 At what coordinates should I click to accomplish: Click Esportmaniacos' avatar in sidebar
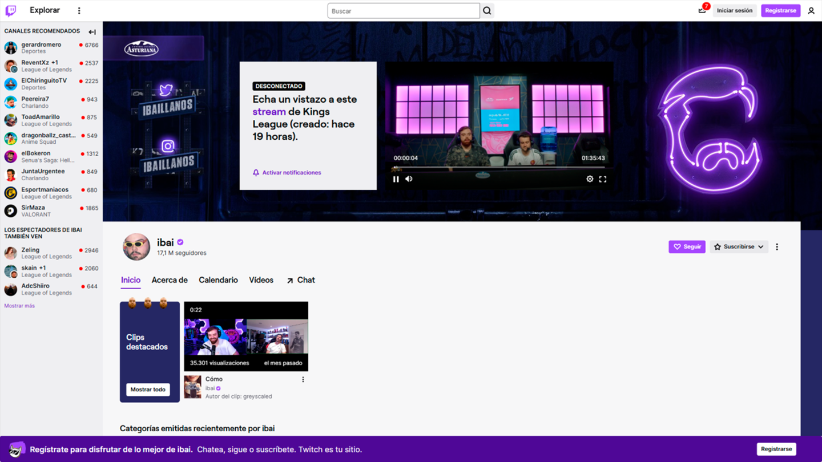(x=11, y=193)
